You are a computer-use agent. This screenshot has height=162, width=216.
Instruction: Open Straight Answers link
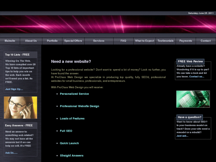72,155
